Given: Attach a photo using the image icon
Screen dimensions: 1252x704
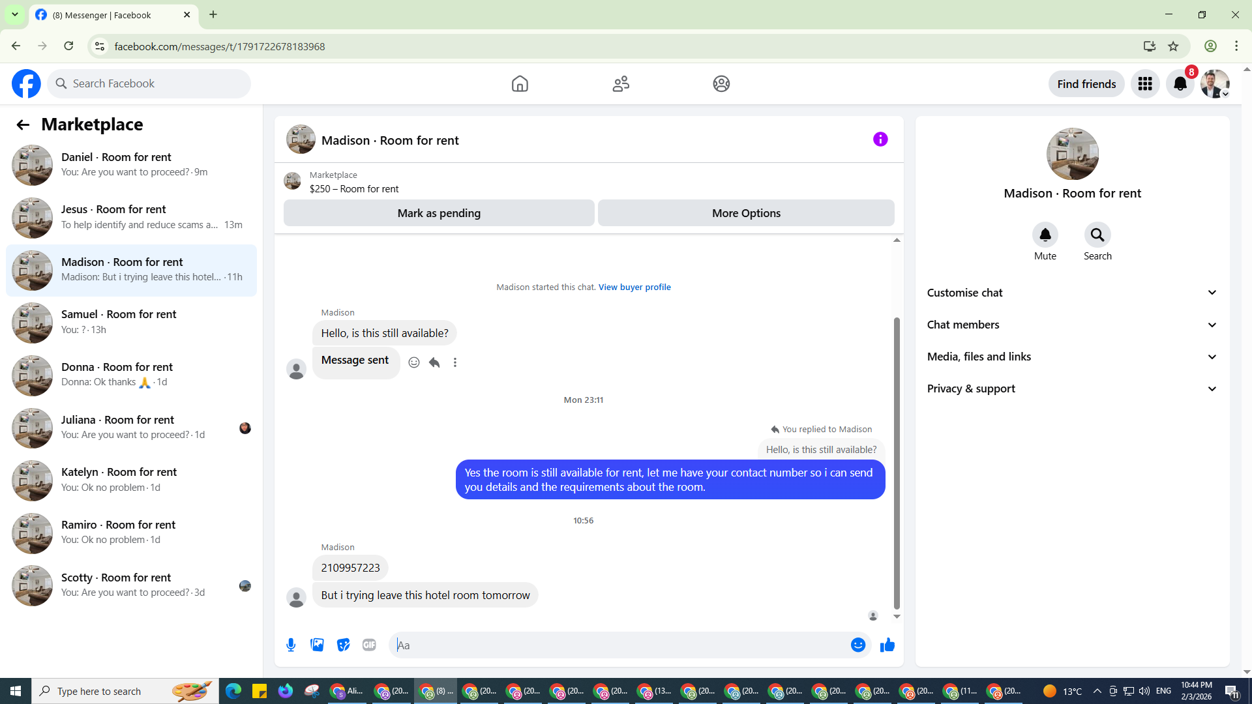Looking at the screenshot, I should point(317,645).
